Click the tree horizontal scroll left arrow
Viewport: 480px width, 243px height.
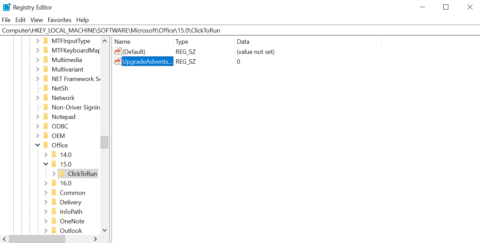[x=4, y=239]
